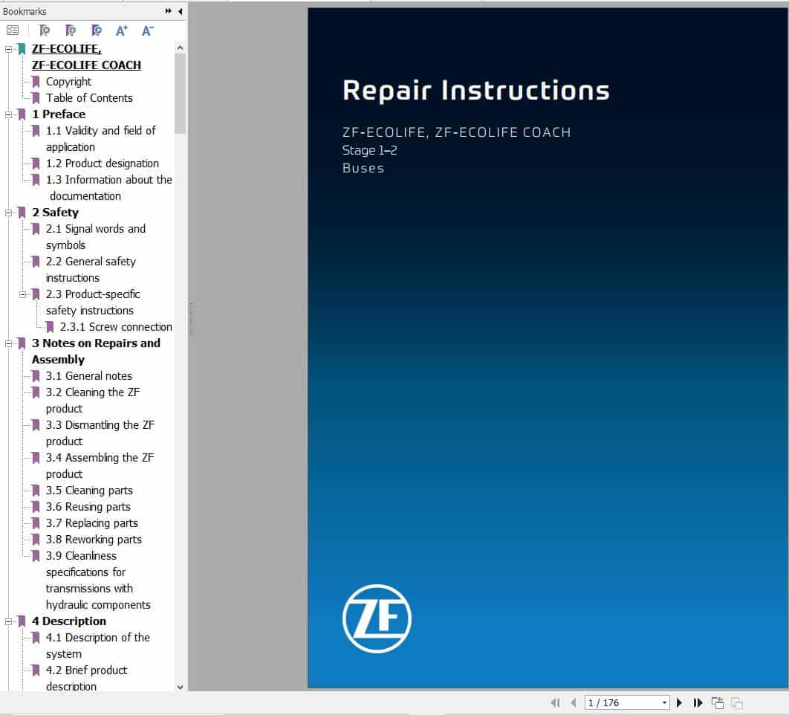Jump to the last page
789x715 pixels.
[x=698, y=702]
